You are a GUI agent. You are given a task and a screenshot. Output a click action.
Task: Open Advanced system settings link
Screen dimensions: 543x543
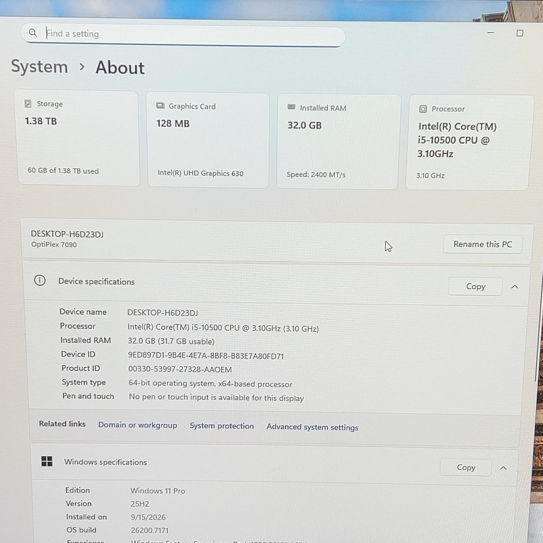tap(312, 427)
